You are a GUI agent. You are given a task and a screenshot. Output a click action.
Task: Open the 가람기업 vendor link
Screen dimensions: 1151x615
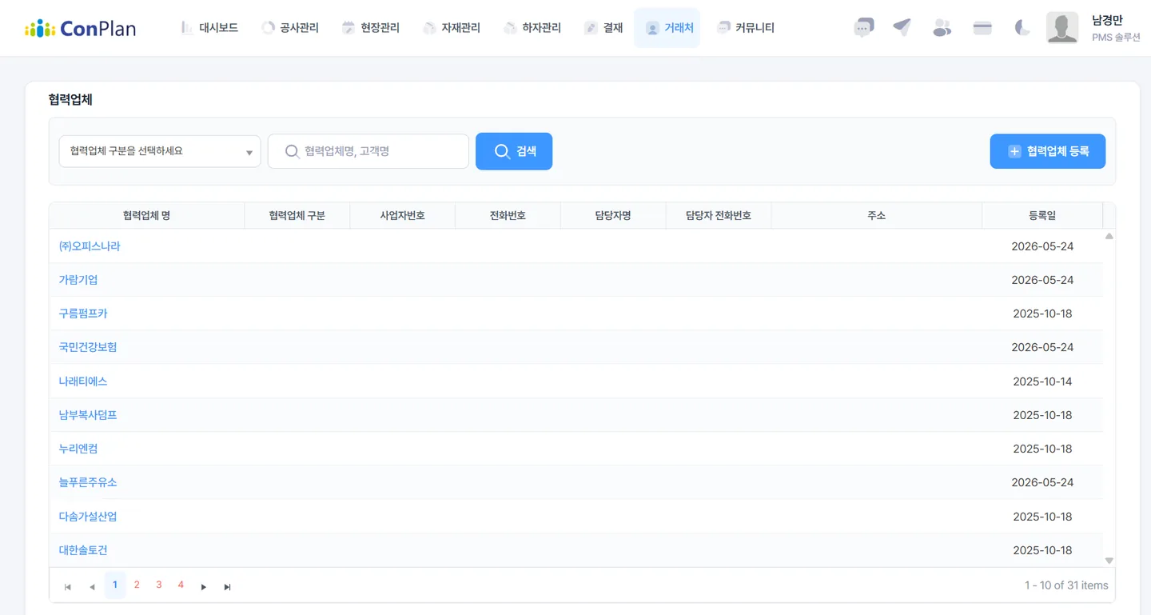point(78,280)
